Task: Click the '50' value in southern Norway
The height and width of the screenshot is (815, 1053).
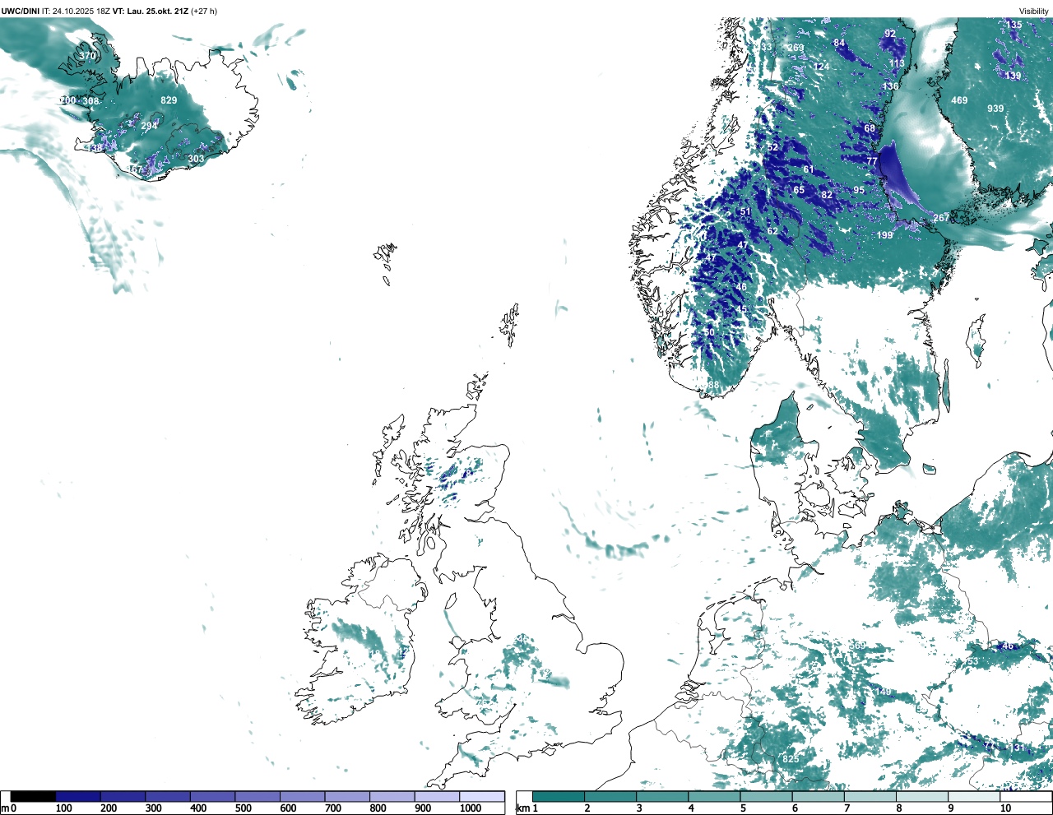Action: click(709, 332)
